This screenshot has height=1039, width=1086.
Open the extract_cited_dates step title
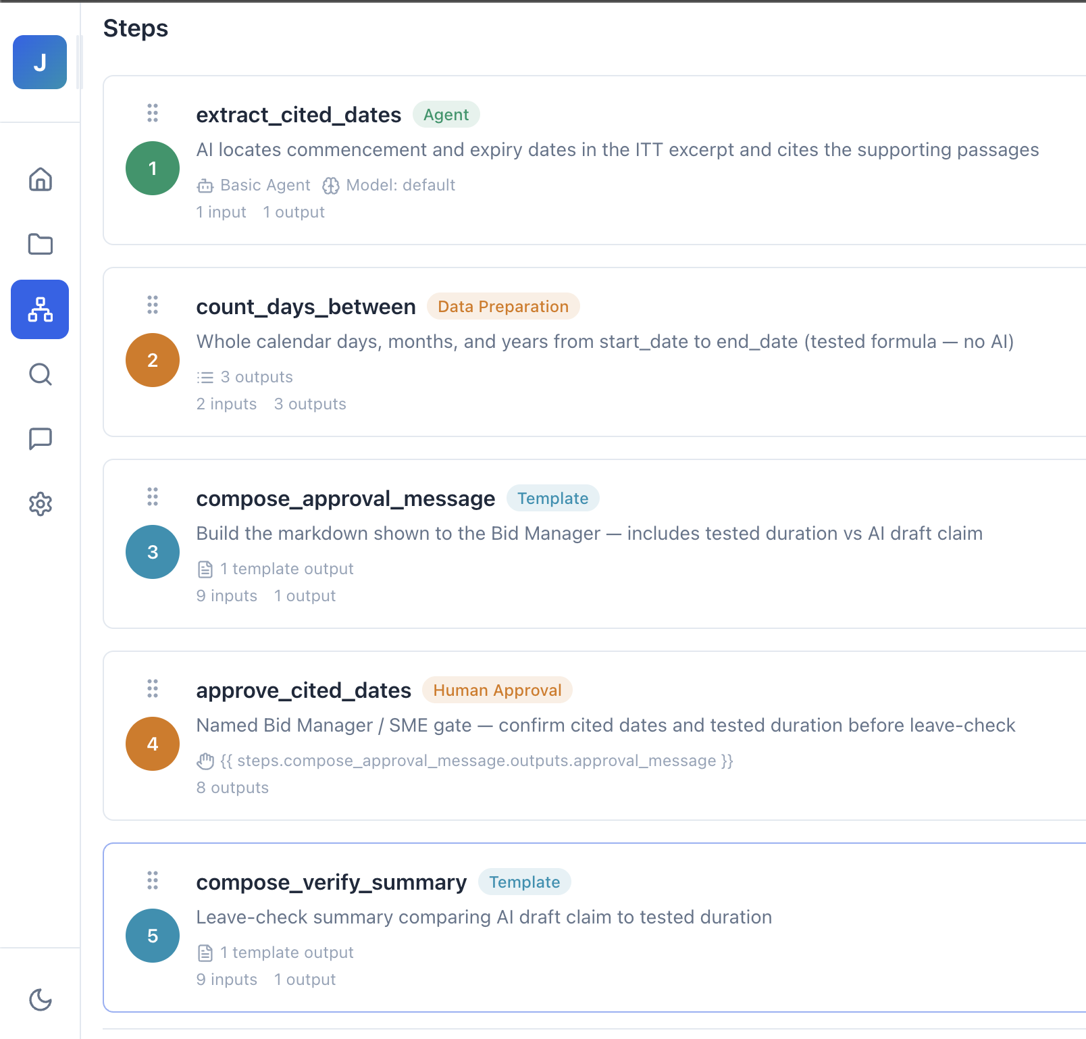click(x=299, y=115)
